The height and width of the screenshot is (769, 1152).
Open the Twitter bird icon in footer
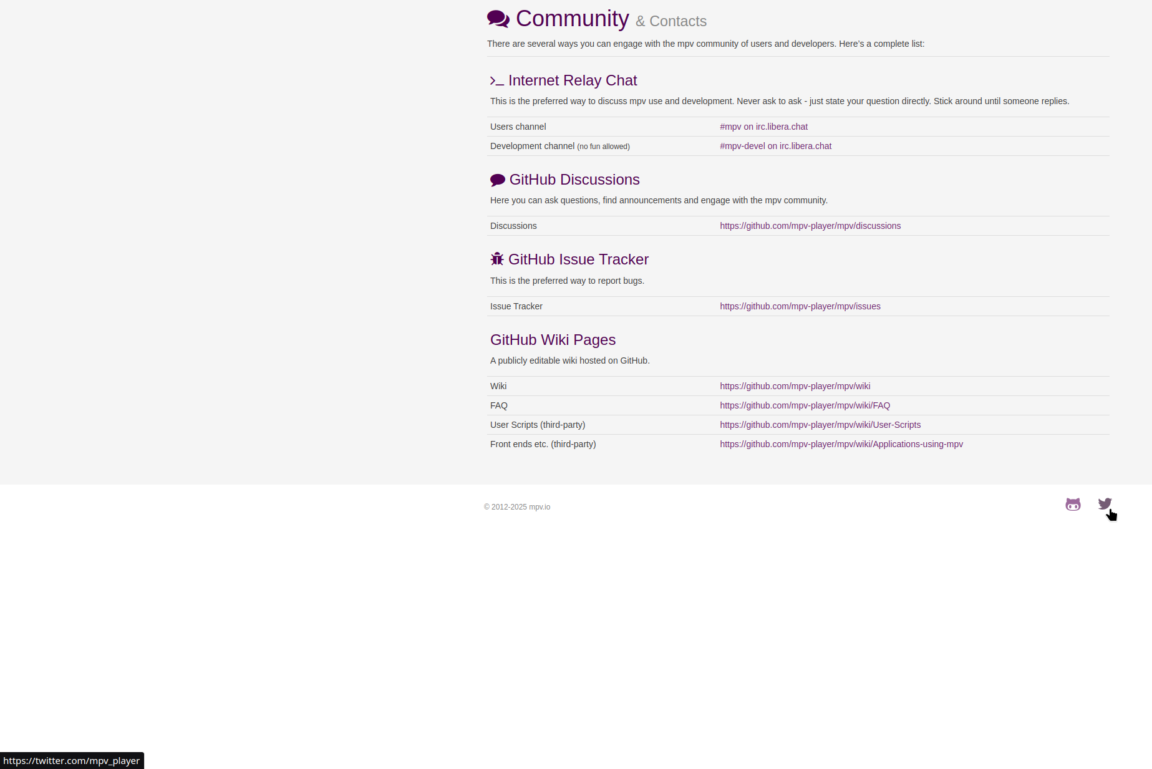[x=1105, y=504]
